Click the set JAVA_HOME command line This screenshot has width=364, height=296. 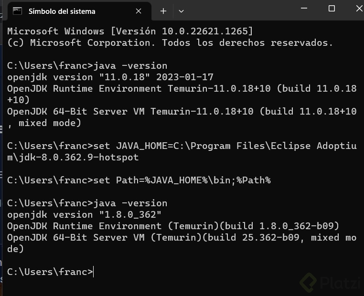[182, 152]
